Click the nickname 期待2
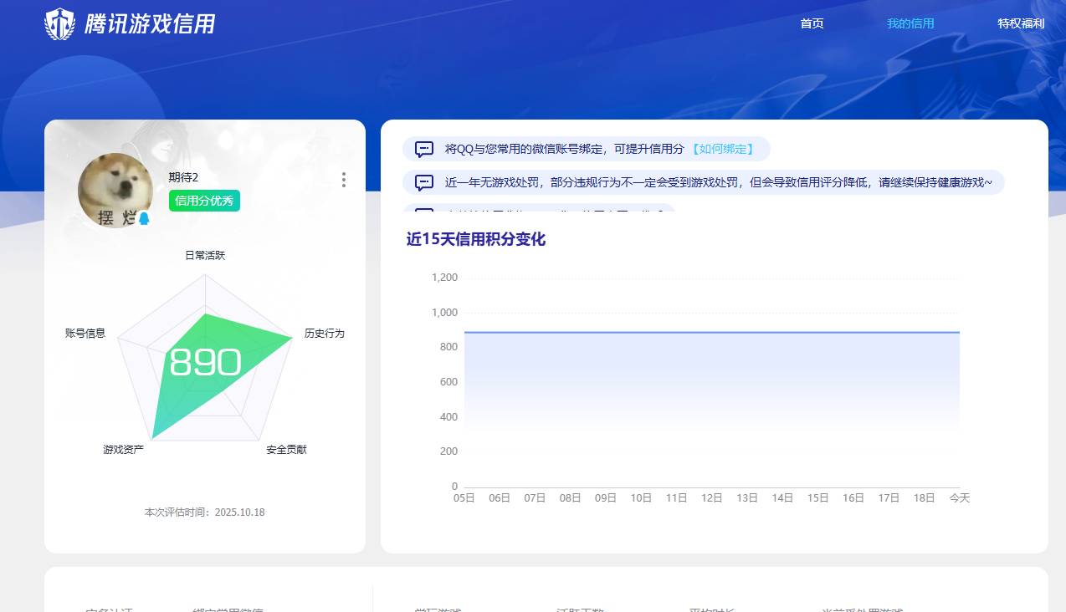The width and height of the screenshot is (1066, 612). (x=182, y=177)
